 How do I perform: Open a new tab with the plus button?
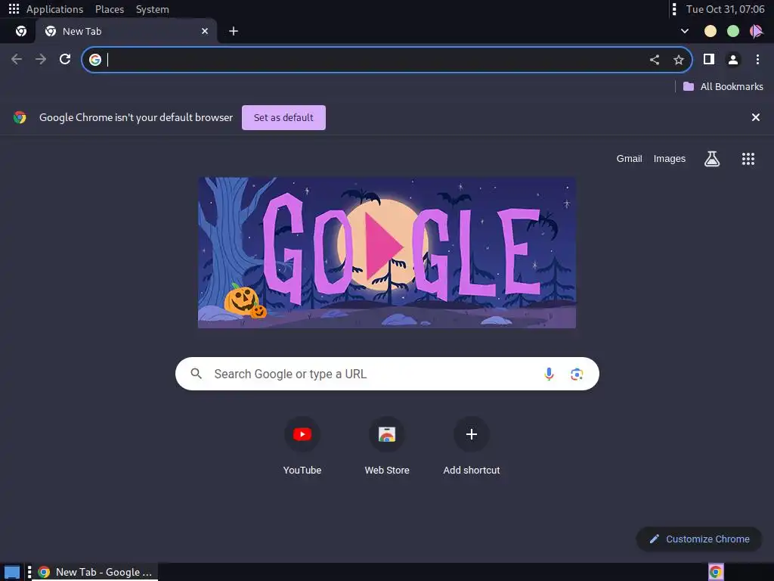click(x=234, y=31)
